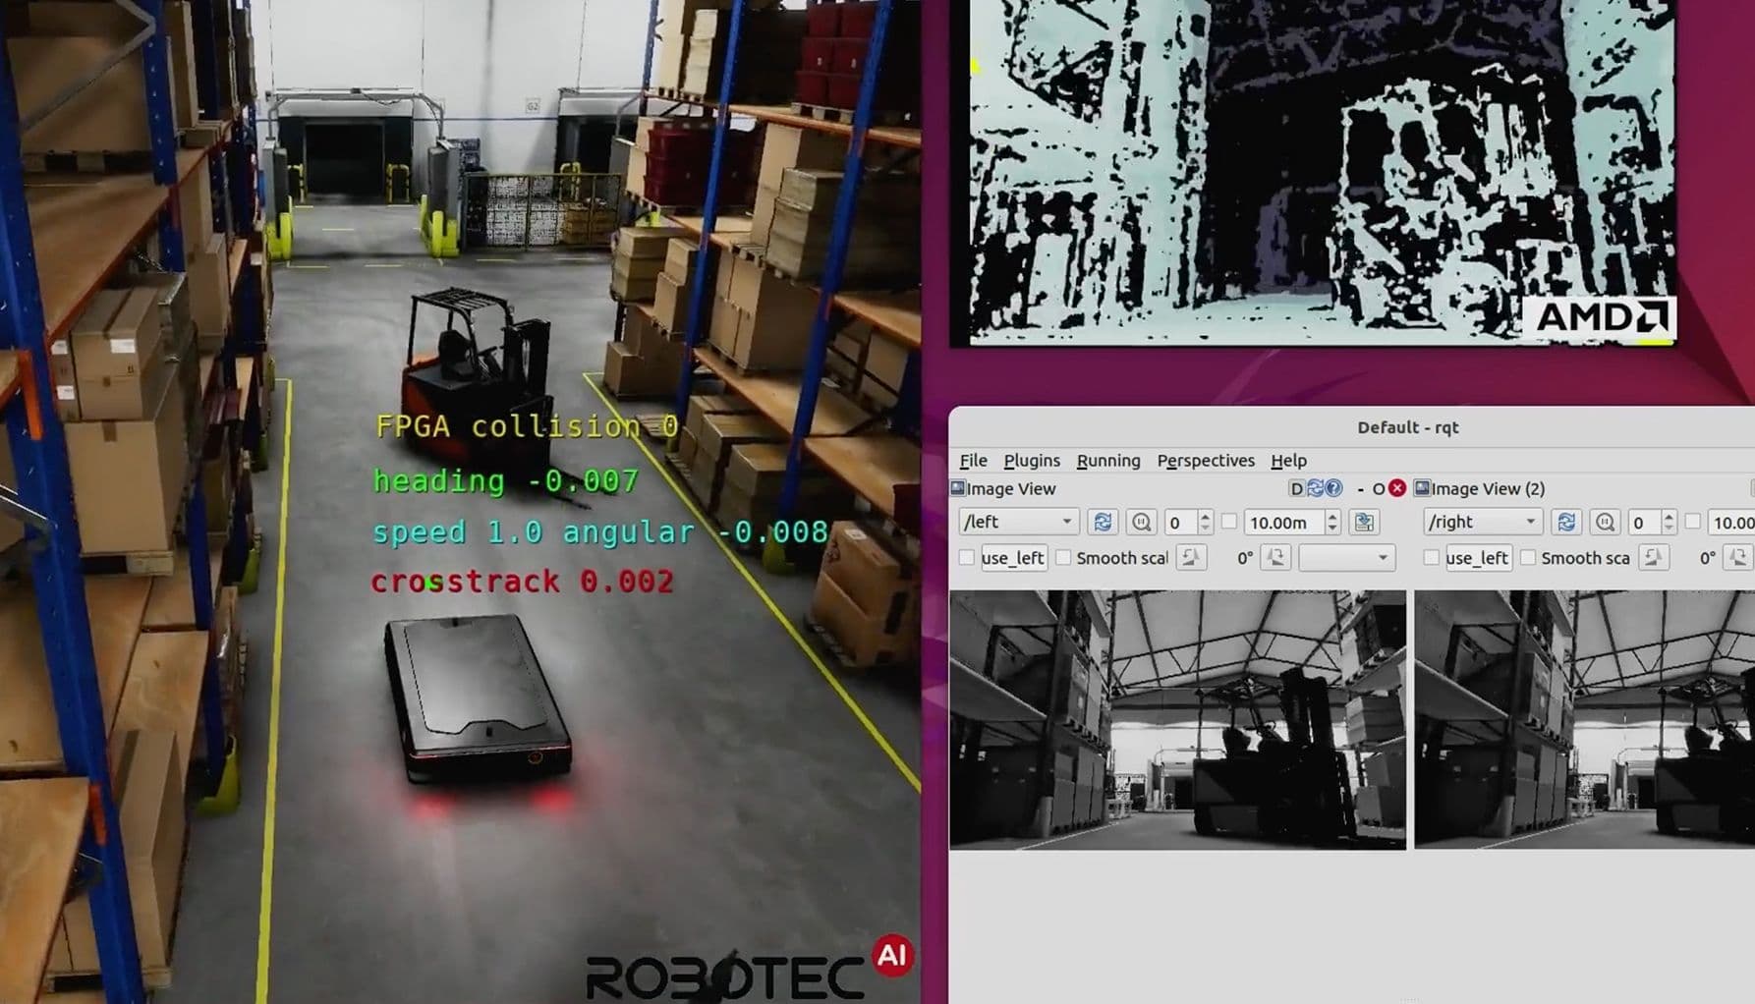Open the /left topic dropdown
This screenshot has width=1755, height=1004.
point(1018,523)
